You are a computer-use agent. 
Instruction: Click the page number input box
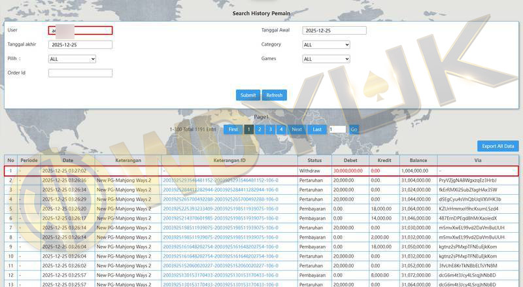pyautogui.click(x=337, y=129)
